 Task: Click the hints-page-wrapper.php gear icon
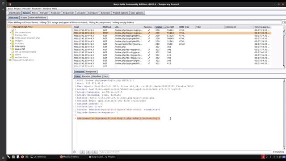click(13, 38)
